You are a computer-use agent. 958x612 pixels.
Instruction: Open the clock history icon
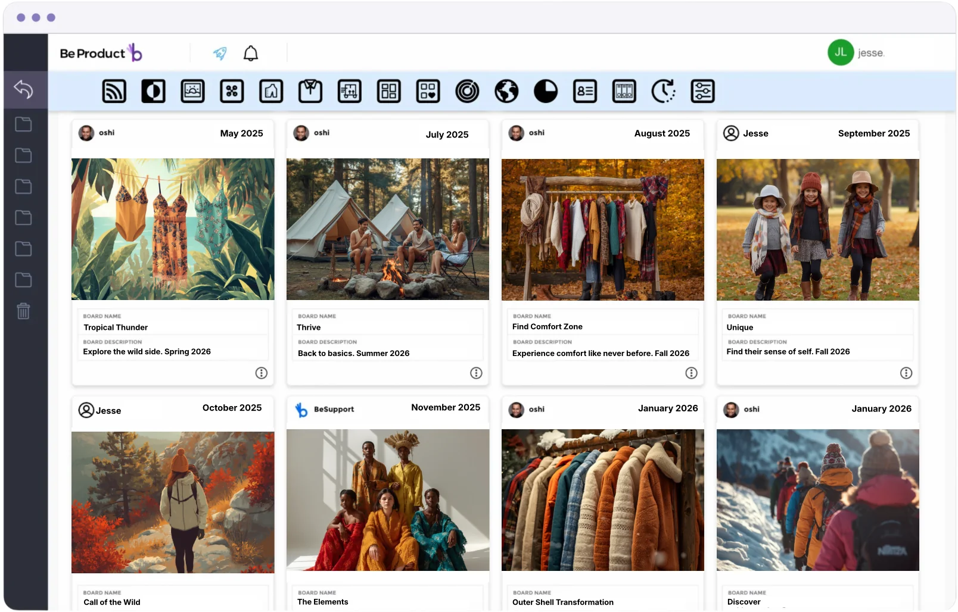tap(664, 91)
